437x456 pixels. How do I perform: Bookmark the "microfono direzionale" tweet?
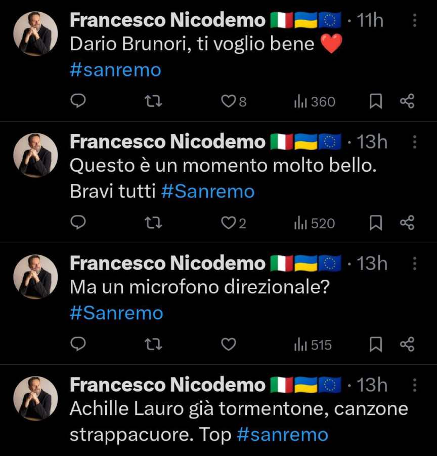[x=375, y=345]
